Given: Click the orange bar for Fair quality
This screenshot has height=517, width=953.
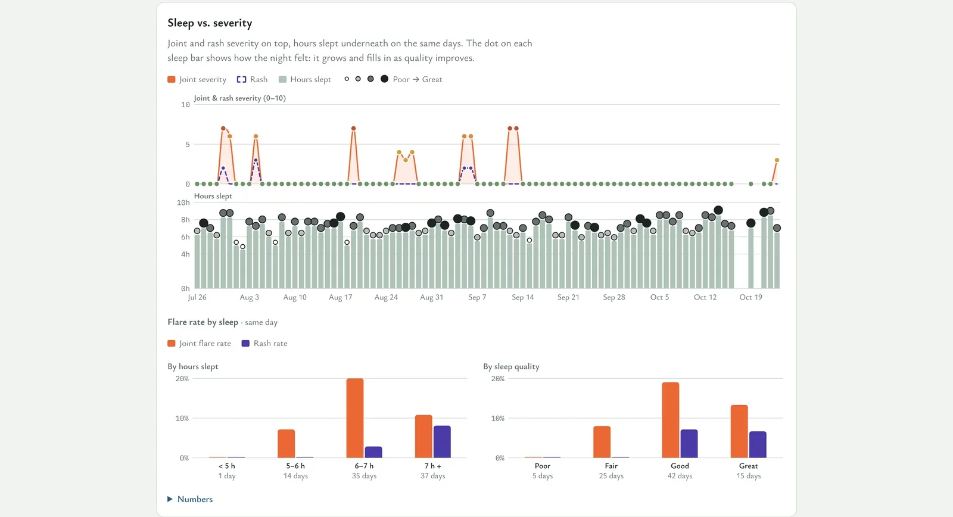Looking at the screenshot, I should tap(602, 442).
